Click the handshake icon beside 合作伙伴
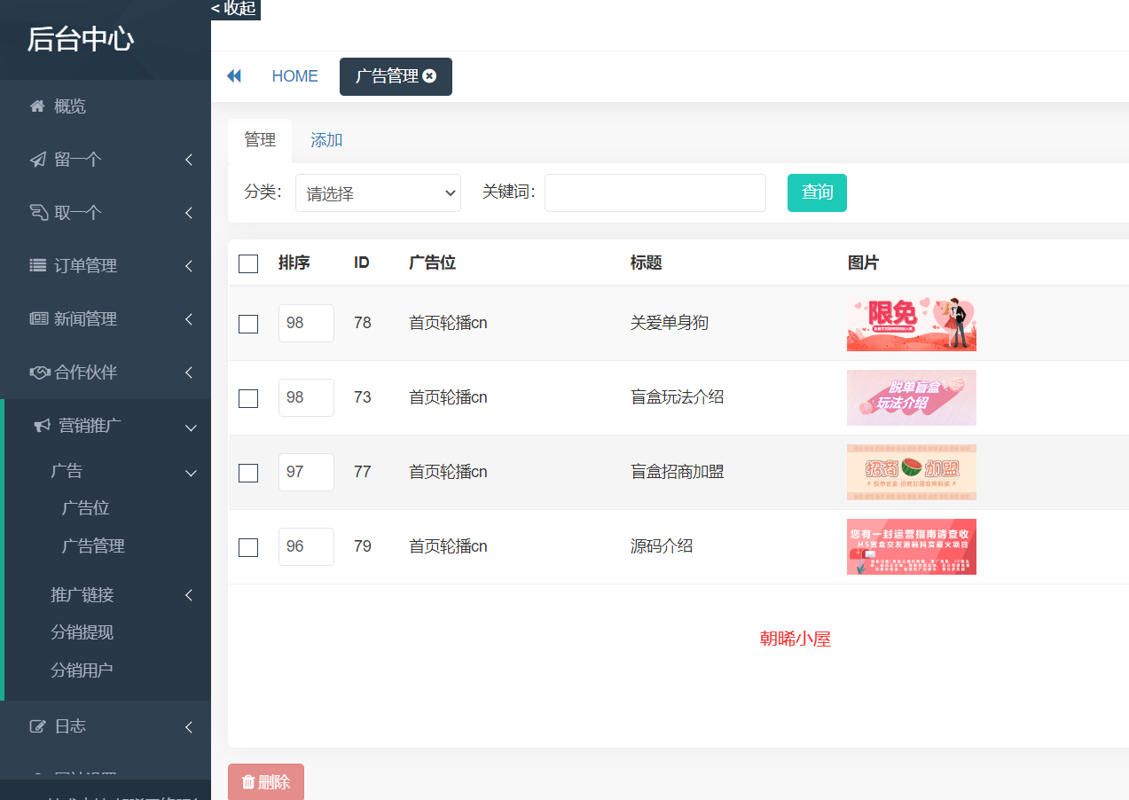Viewport: 1129px width, 800px height. pos(40,373)
